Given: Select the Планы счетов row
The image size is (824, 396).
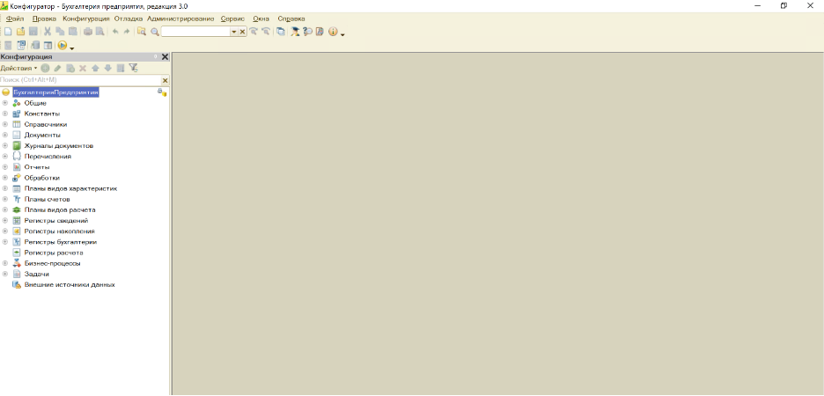Looking at the screenshot, I should (47, 199).
